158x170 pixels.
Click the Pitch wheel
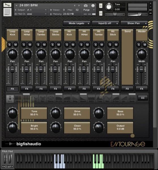coord(5,159)
